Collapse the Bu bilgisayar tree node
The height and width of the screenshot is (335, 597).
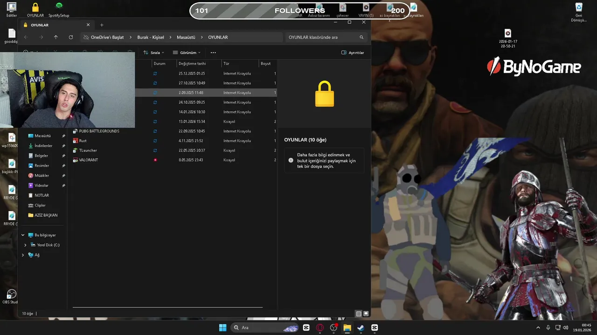pos(23,235)
